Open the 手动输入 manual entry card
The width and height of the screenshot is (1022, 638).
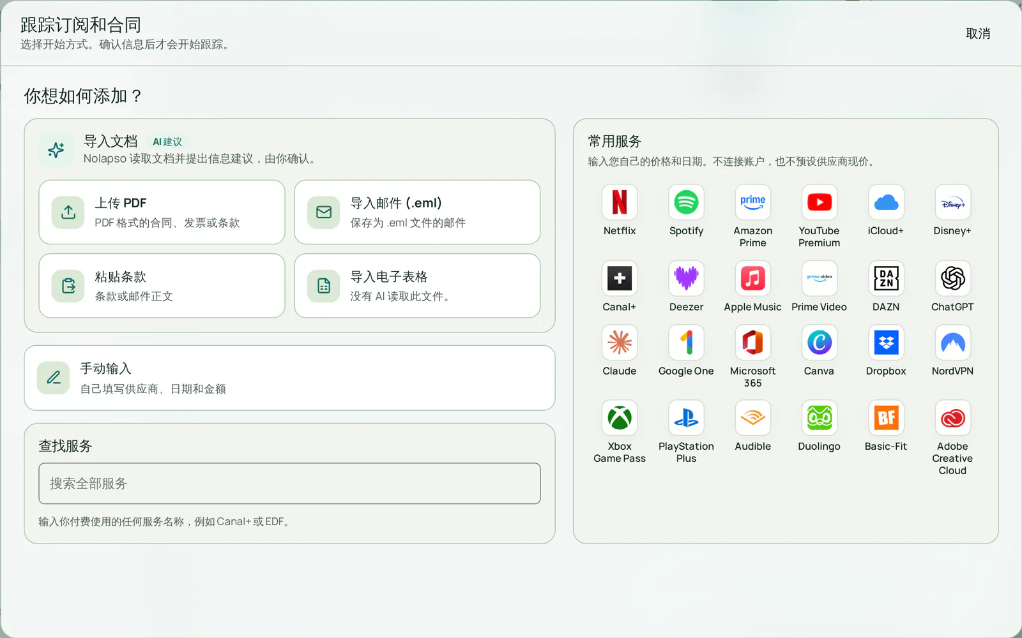pos(289,378)
